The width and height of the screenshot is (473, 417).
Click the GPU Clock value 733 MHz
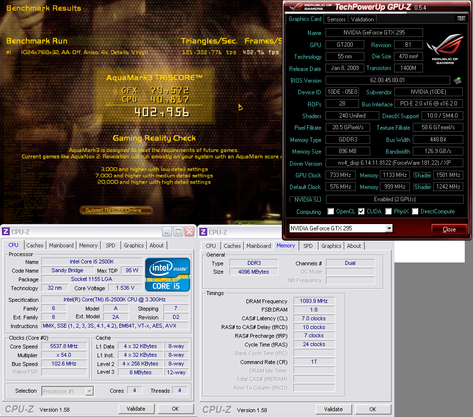coord(341,175)
